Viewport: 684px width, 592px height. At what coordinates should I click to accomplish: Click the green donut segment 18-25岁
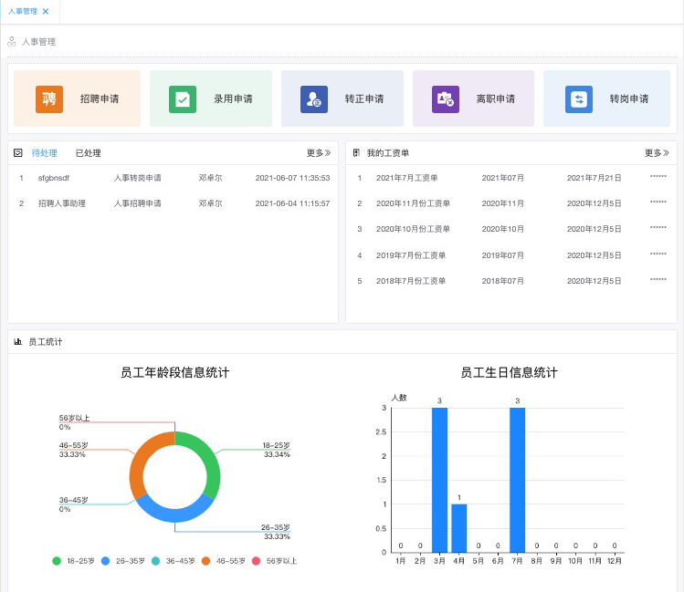(207, 458)
